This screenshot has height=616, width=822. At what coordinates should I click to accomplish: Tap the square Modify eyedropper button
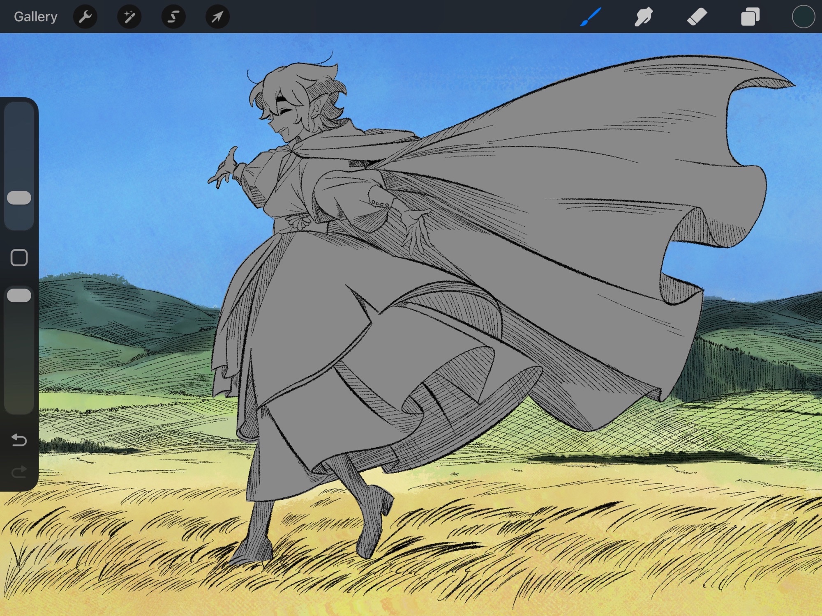coord(19,258)
